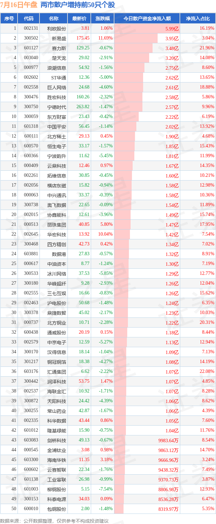
Task: Select stock name 海南华铁
Action: (x=57, y=460)
